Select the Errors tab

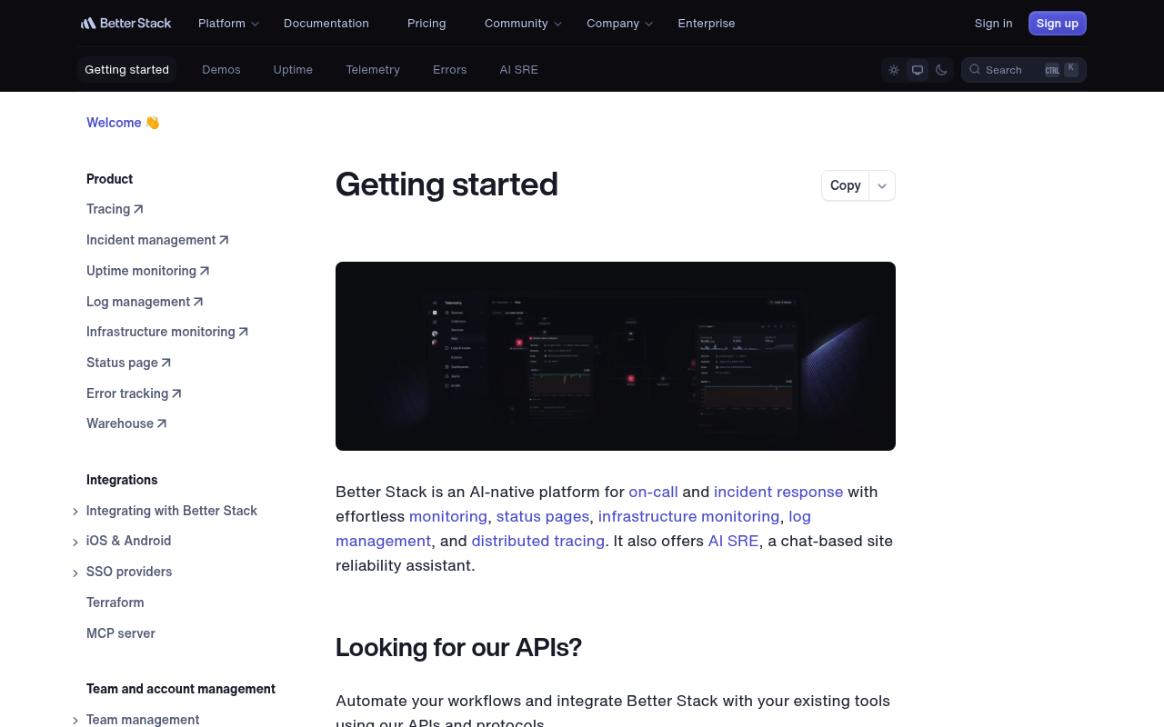[449, 70]
